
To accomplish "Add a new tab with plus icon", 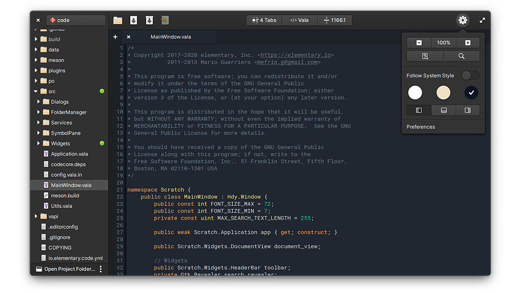I will click(x=115, y=37).
